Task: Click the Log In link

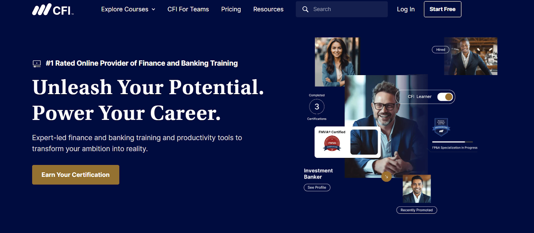Action: coord(406,9)
